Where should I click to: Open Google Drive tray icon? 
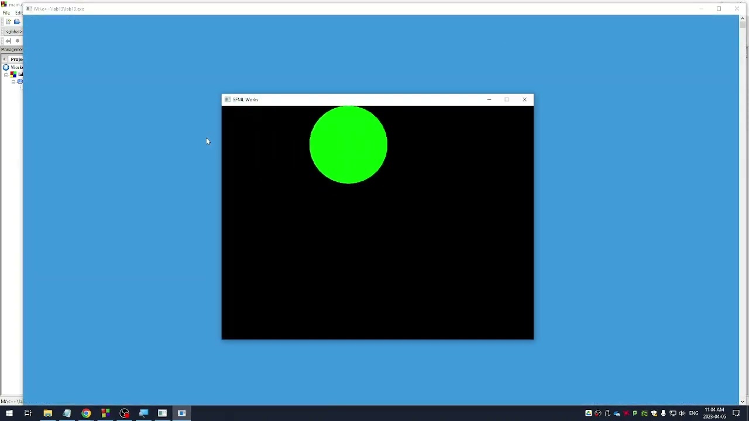589,413
